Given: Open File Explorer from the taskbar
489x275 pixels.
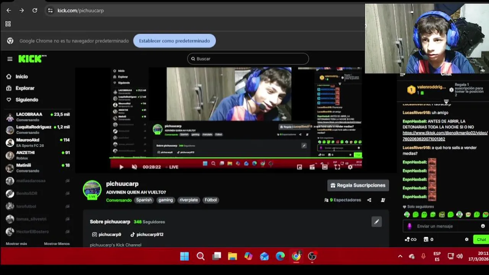Looking at the screenshot, I should click(232, 256).
